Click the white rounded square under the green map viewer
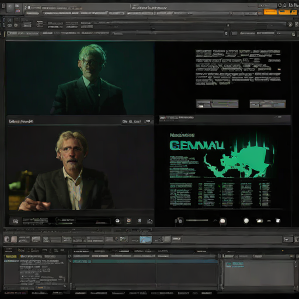 (x=222, y=221)
